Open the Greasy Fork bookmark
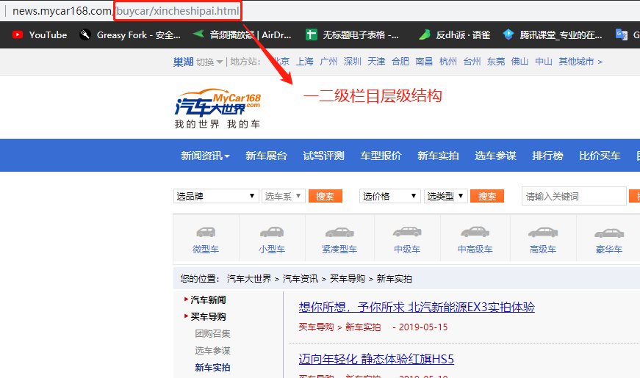 pyautogui.click(x=130, y=35)
